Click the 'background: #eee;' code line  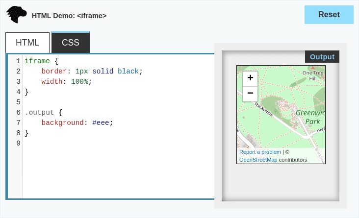(x=77, y=123)
